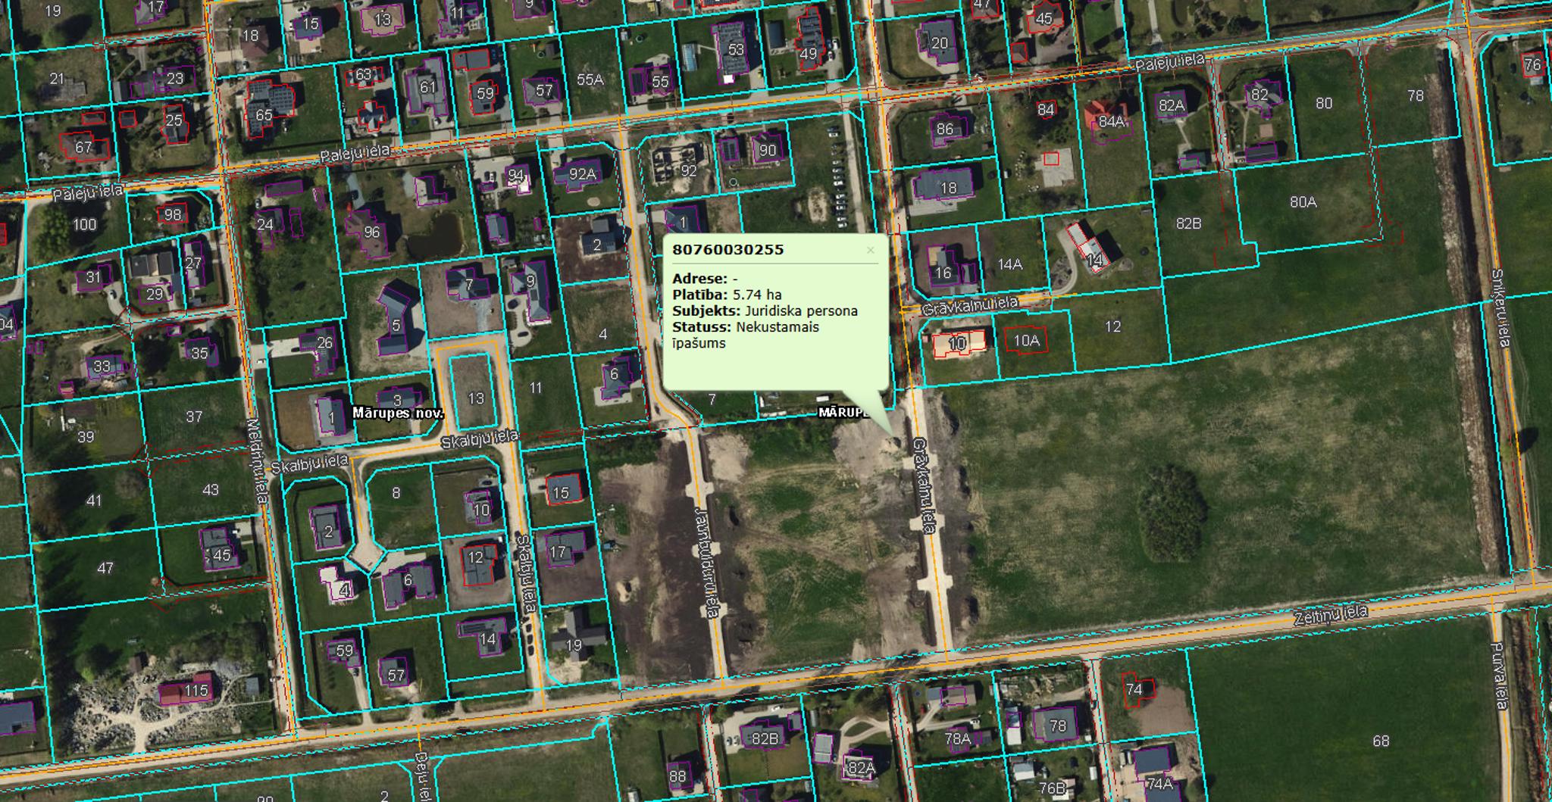Click parcel 100 on the map
Screen dimensions: 1552x802
pyautogui.click(x=84, y=224)
